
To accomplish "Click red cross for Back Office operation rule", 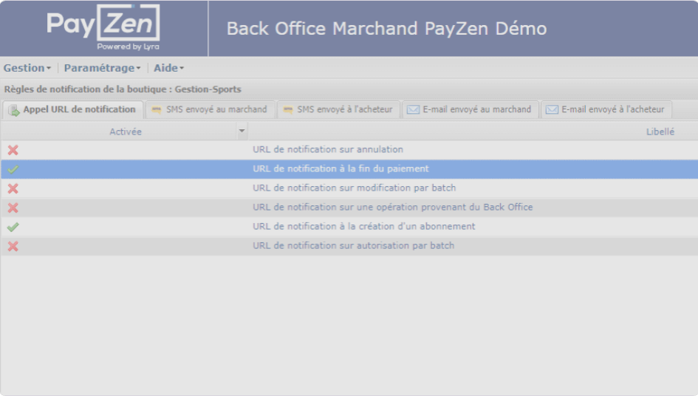I will [13, 208].
